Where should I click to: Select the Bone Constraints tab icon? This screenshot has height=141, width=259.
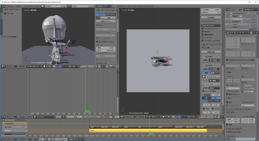coord(254,33)
